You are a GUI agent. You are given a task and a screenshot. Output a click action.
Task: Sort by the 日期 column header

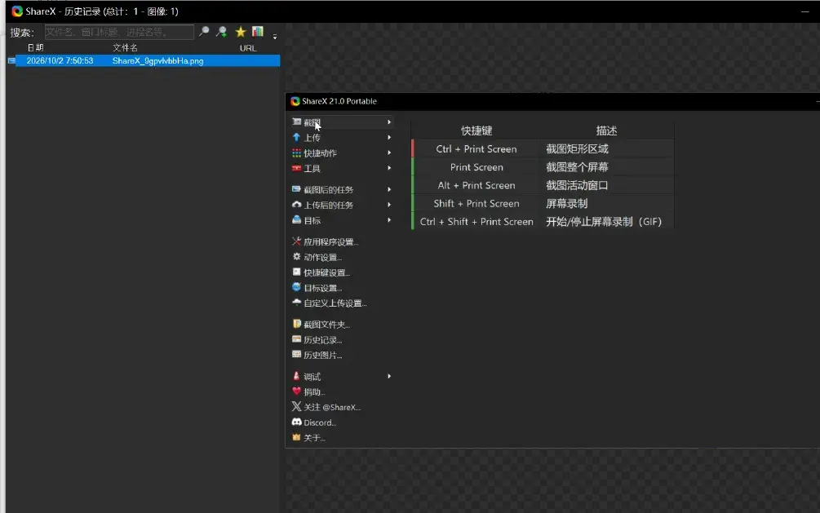[x=35, y=47]
